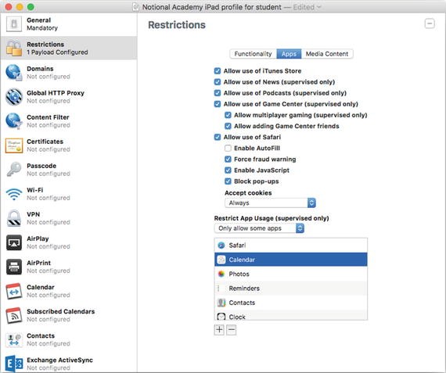Image resolution: width=446 pixels, height=373 pixels.
Task: Open the Edited title dropdown chevron
Action: 319,7
